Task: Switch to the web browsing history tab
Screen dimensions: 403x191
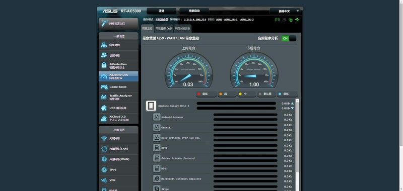Action: [182, 29]
